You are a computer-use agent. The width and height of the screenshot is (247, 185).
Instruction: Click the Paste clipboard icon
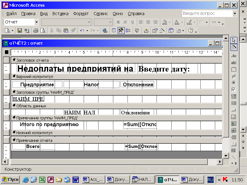click(x=66, y=30)
